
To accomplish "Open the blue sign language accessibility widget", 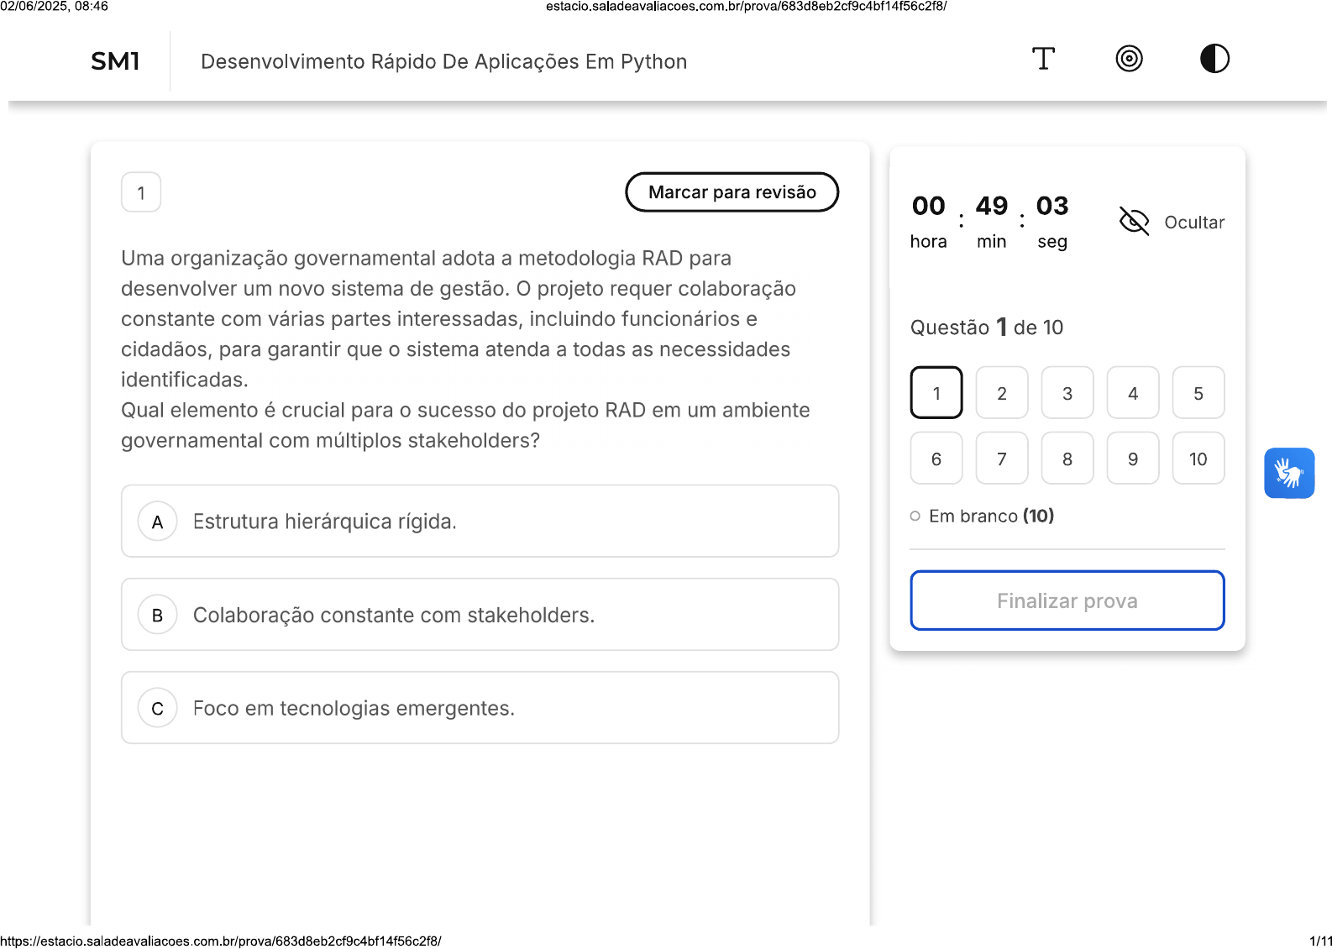I will point(1289,473).
